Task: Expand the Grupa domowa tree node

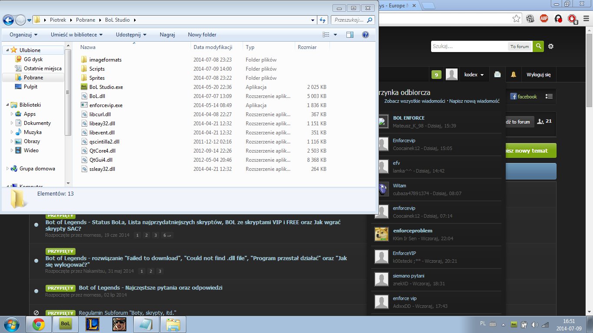Action: (7, 169)
